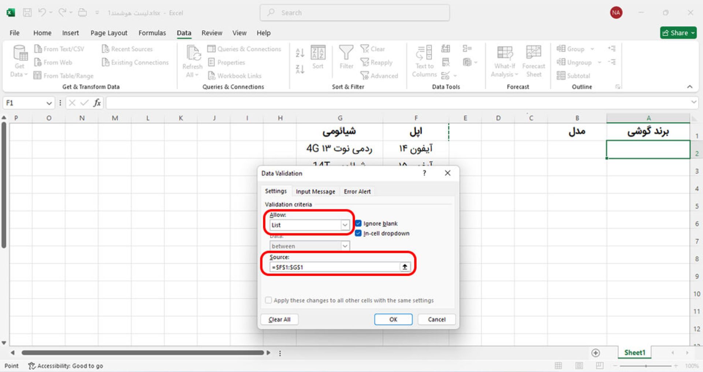Open the File menu

15,33
